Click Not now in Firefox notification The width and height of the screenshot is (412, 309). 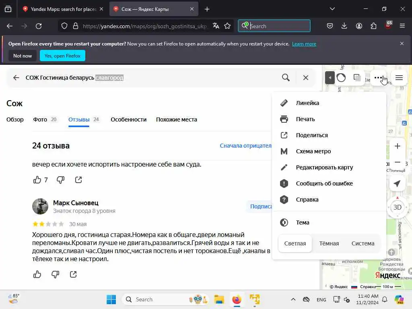coord(23,56)
